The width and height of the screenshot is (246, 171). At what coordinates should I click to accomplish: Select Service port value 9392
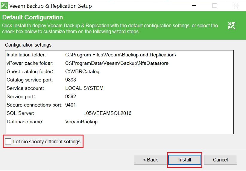pos(71,96)
